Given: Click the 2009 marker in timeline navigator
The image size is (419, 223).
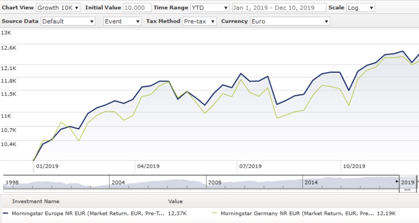Looking at the screenshot, I should 215,183.
